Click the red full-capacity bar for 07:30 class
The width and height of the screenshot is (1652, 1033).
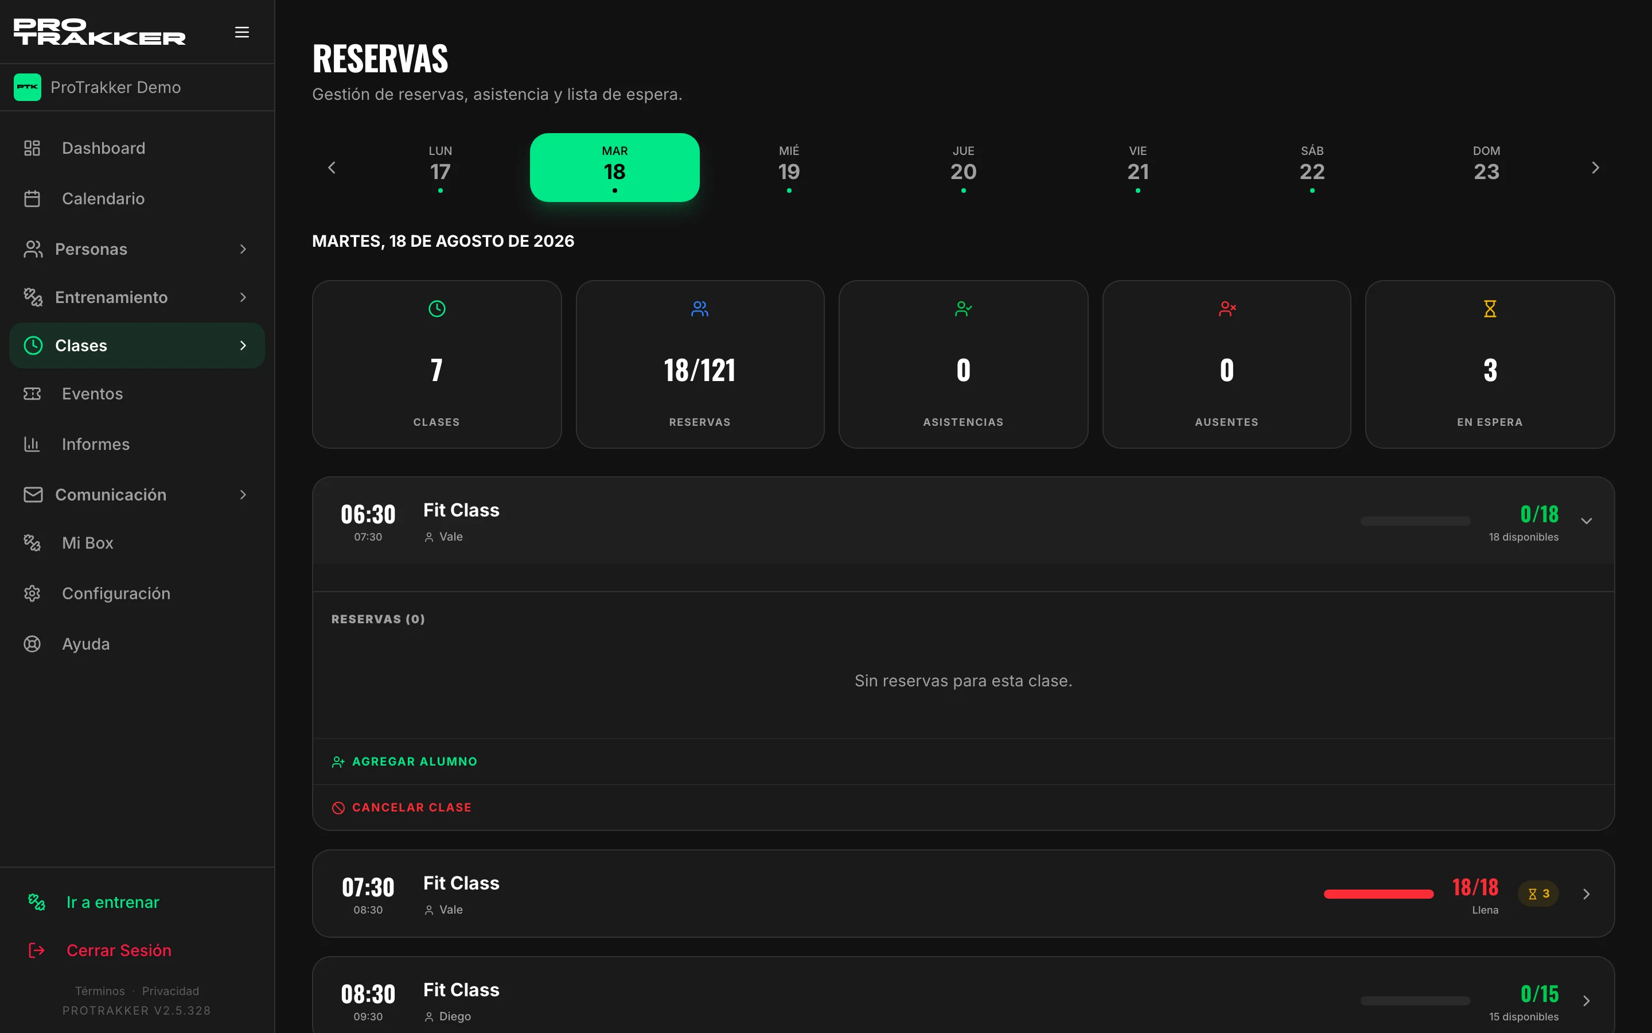point(1378,894)
